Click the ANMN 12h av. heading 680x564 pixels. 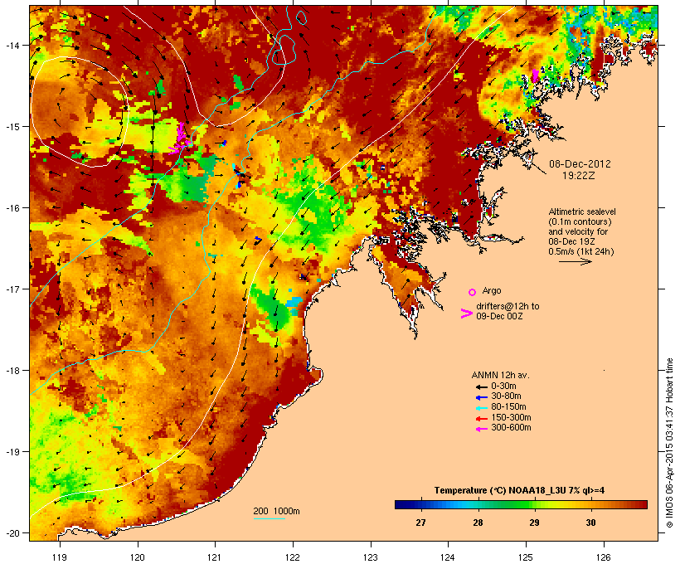coord(500,375)
